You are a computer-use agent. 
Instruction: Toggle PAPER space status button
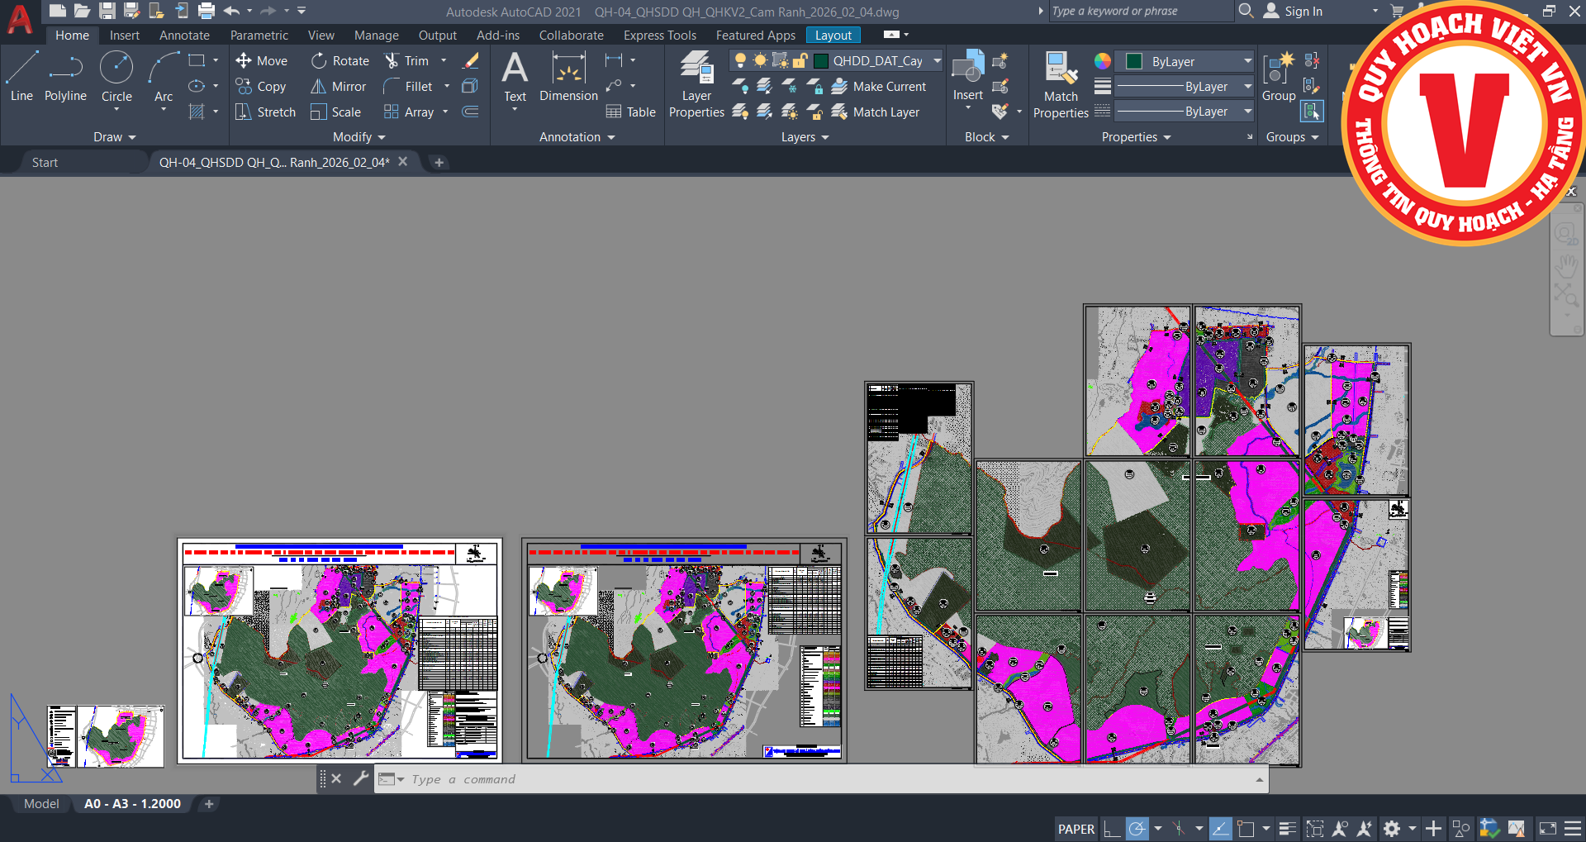pyautogui.click(x=1076, y=829)
